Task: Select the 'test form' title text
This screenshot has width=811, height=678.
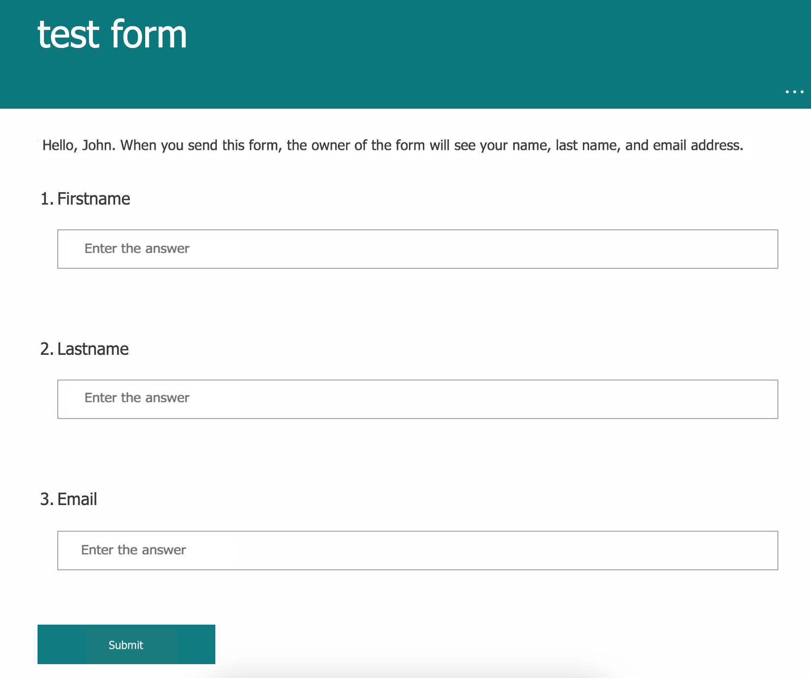Action: click(112, 34)
